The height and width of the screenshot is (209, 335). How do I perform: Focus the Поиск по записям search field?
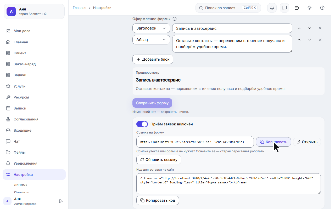pyautogui.click(x=228, y=8)
